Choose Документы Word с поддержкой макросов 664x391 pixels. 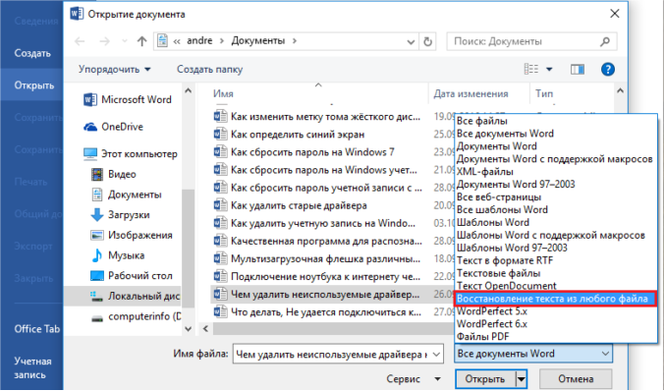[x=554, y=159]
